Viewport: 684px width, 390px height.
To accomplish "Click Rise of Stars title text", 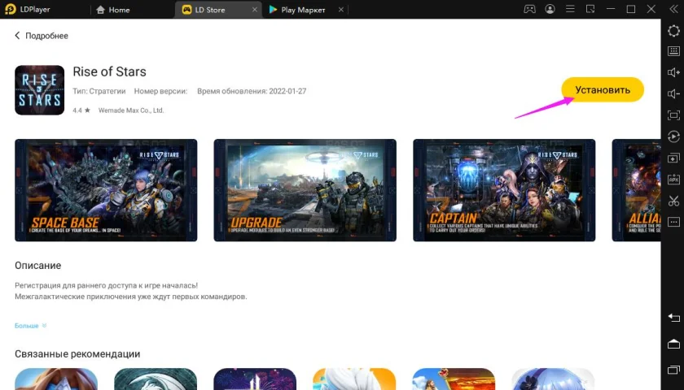I will [x=109, y=71].
